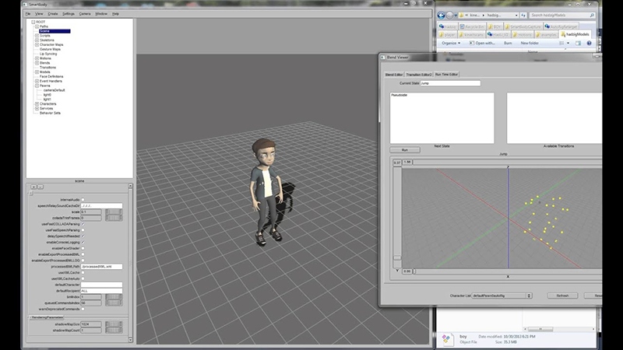Toggle the Explorer preview pane icon
Screen dimensions: 623x350
[578, 43]
